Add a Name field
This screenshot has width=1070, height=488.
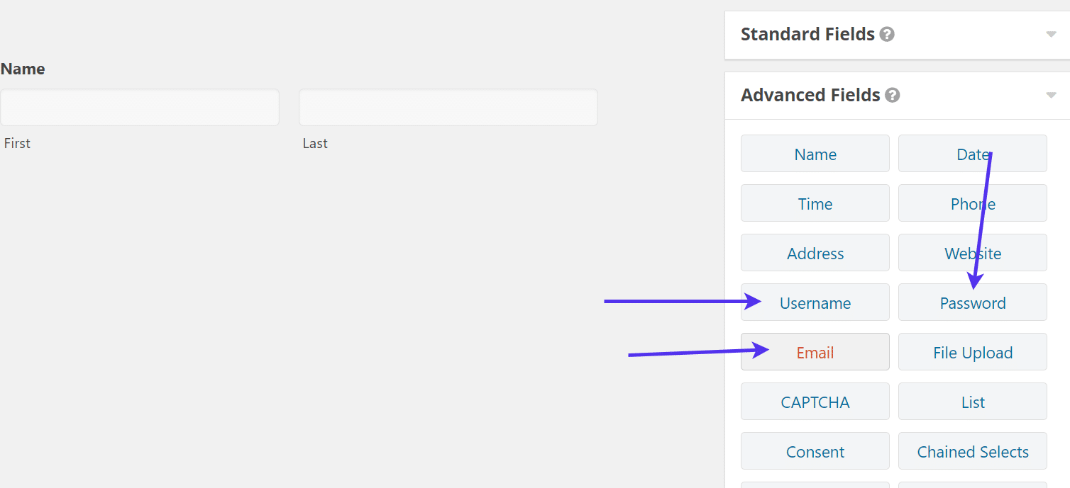(x=815, y=154)
